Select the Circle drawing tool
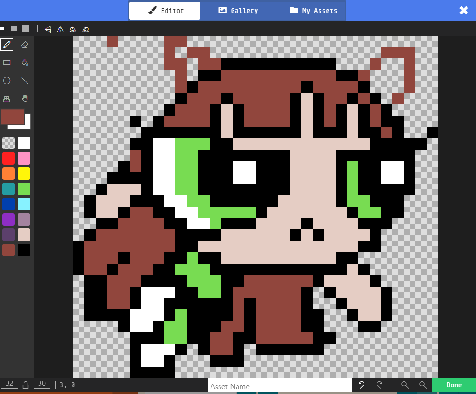476x394 pixels. 7,81
